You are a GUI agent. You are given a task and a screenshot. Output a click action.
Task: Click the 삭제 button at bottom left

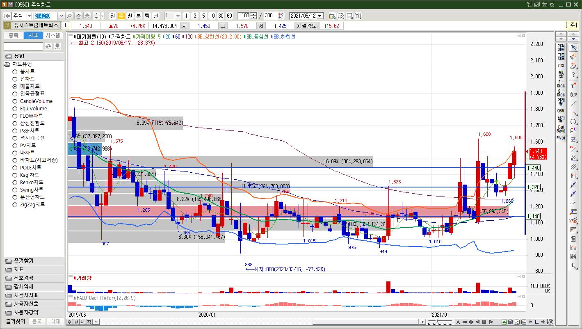click(x=55, y=322)
